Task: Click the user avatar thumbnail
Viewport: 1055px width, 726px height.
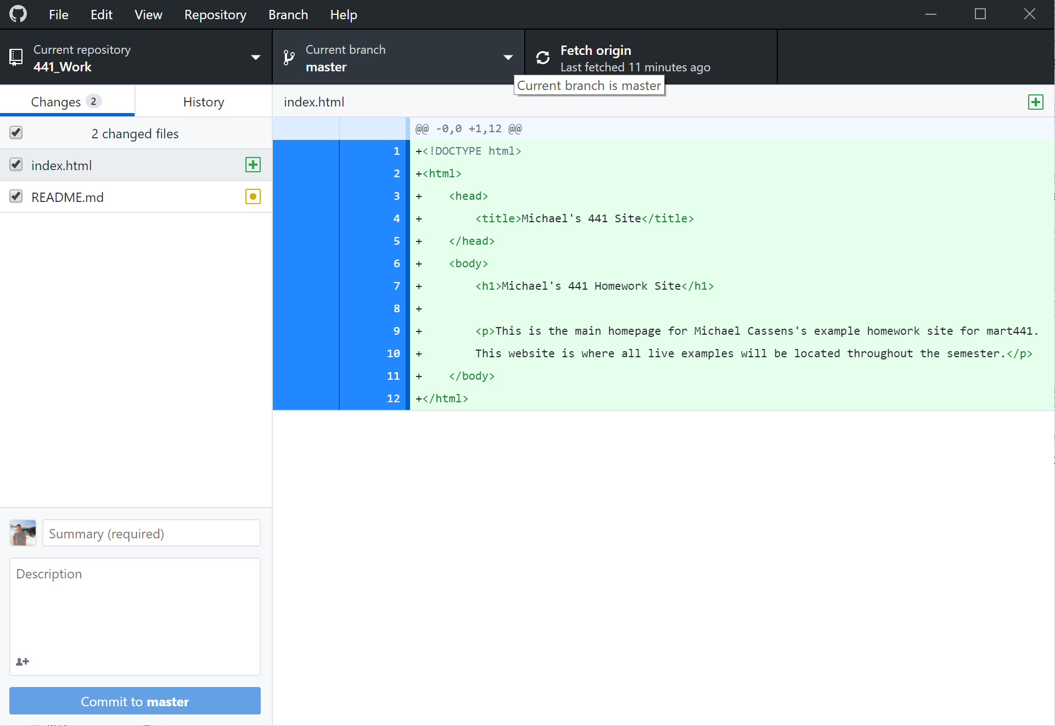Action: (23, 533)
